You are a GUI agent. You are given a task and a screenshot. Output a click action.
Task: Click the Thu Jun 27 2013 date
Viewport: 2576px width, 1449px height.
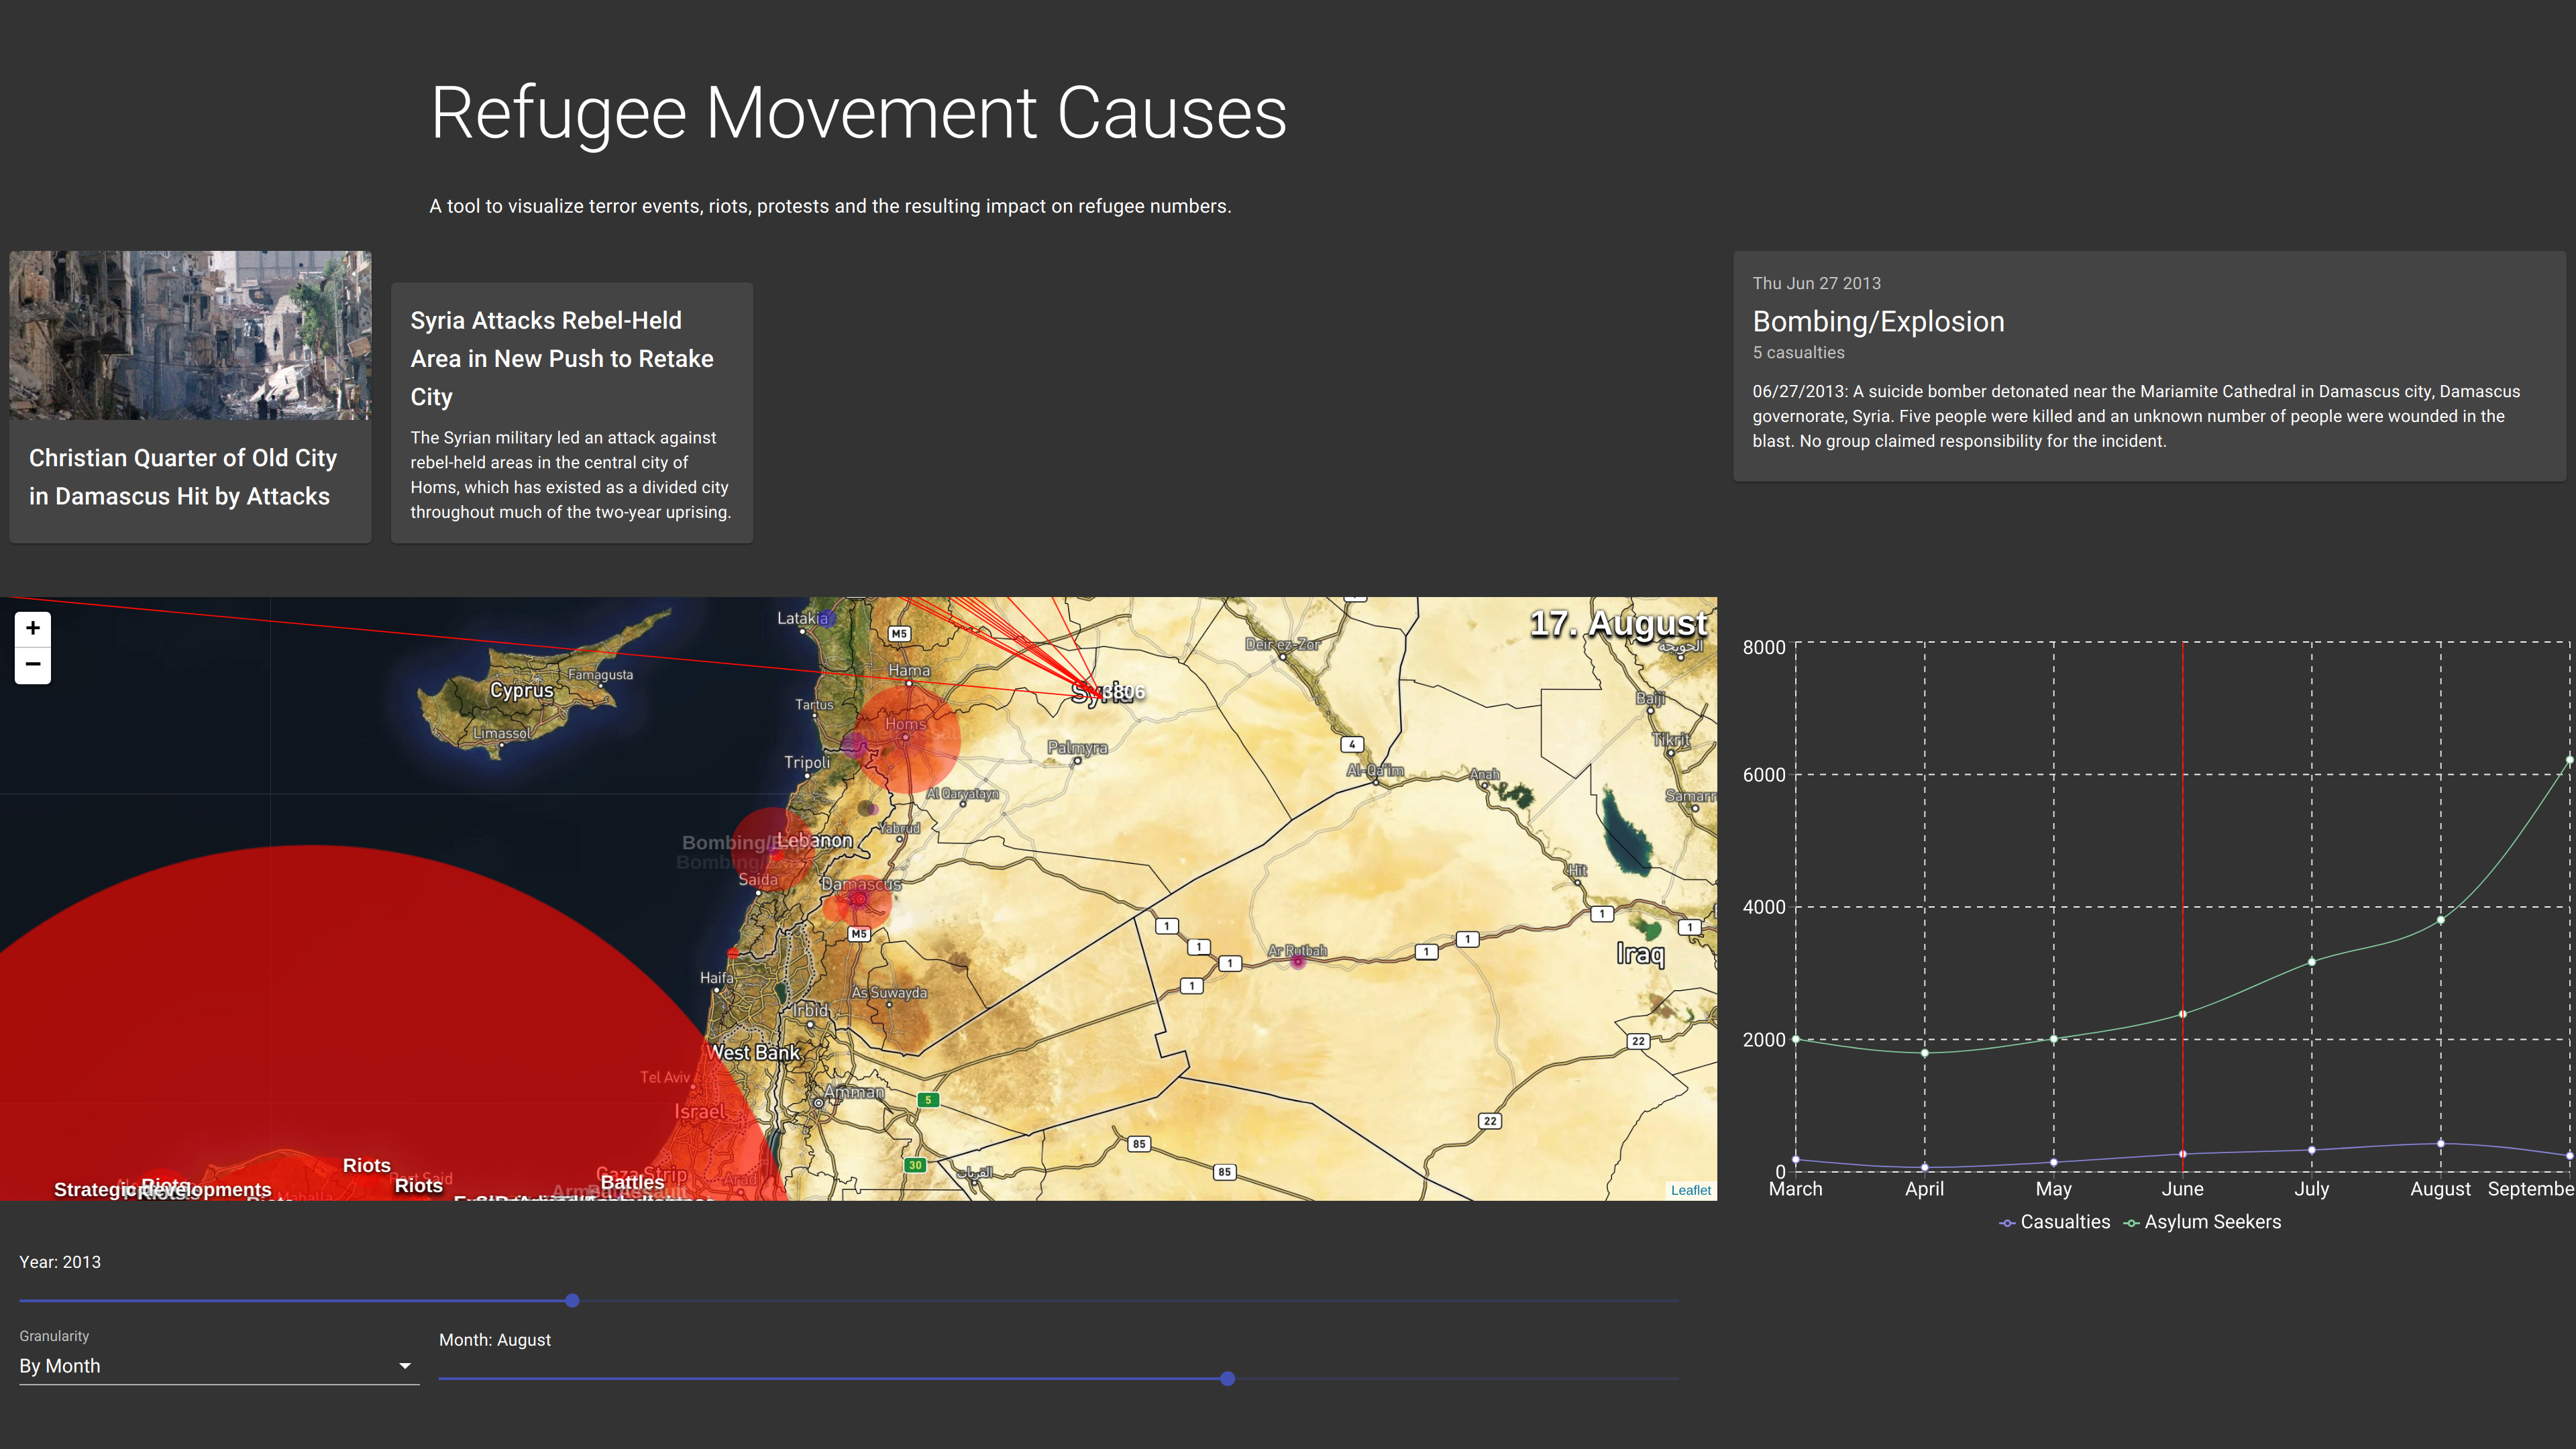(x=1816, y=283)
